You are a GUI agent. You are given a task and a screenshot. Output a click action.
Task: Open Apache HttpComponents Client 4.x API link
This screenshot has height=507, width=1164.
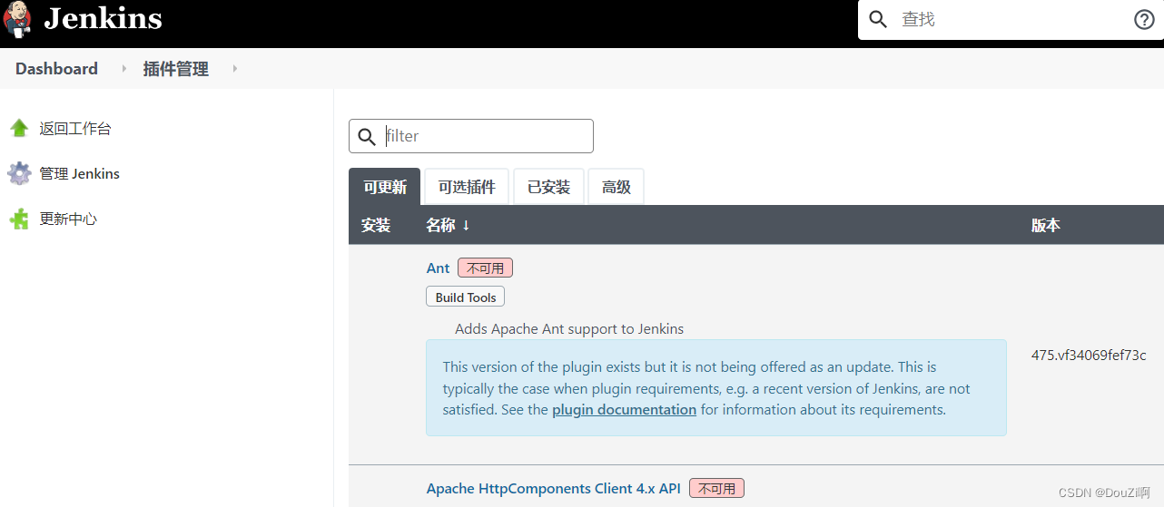click(554, 489)
